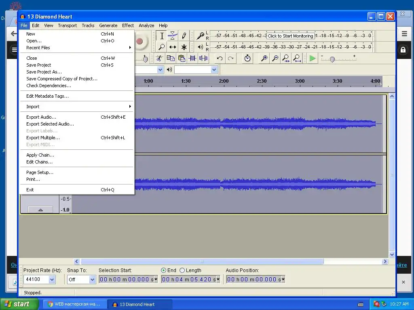Viewport: 414px width, 310px height.
Task: Choose Save Compressed Copy of Project
Action: tap(77, 79)
